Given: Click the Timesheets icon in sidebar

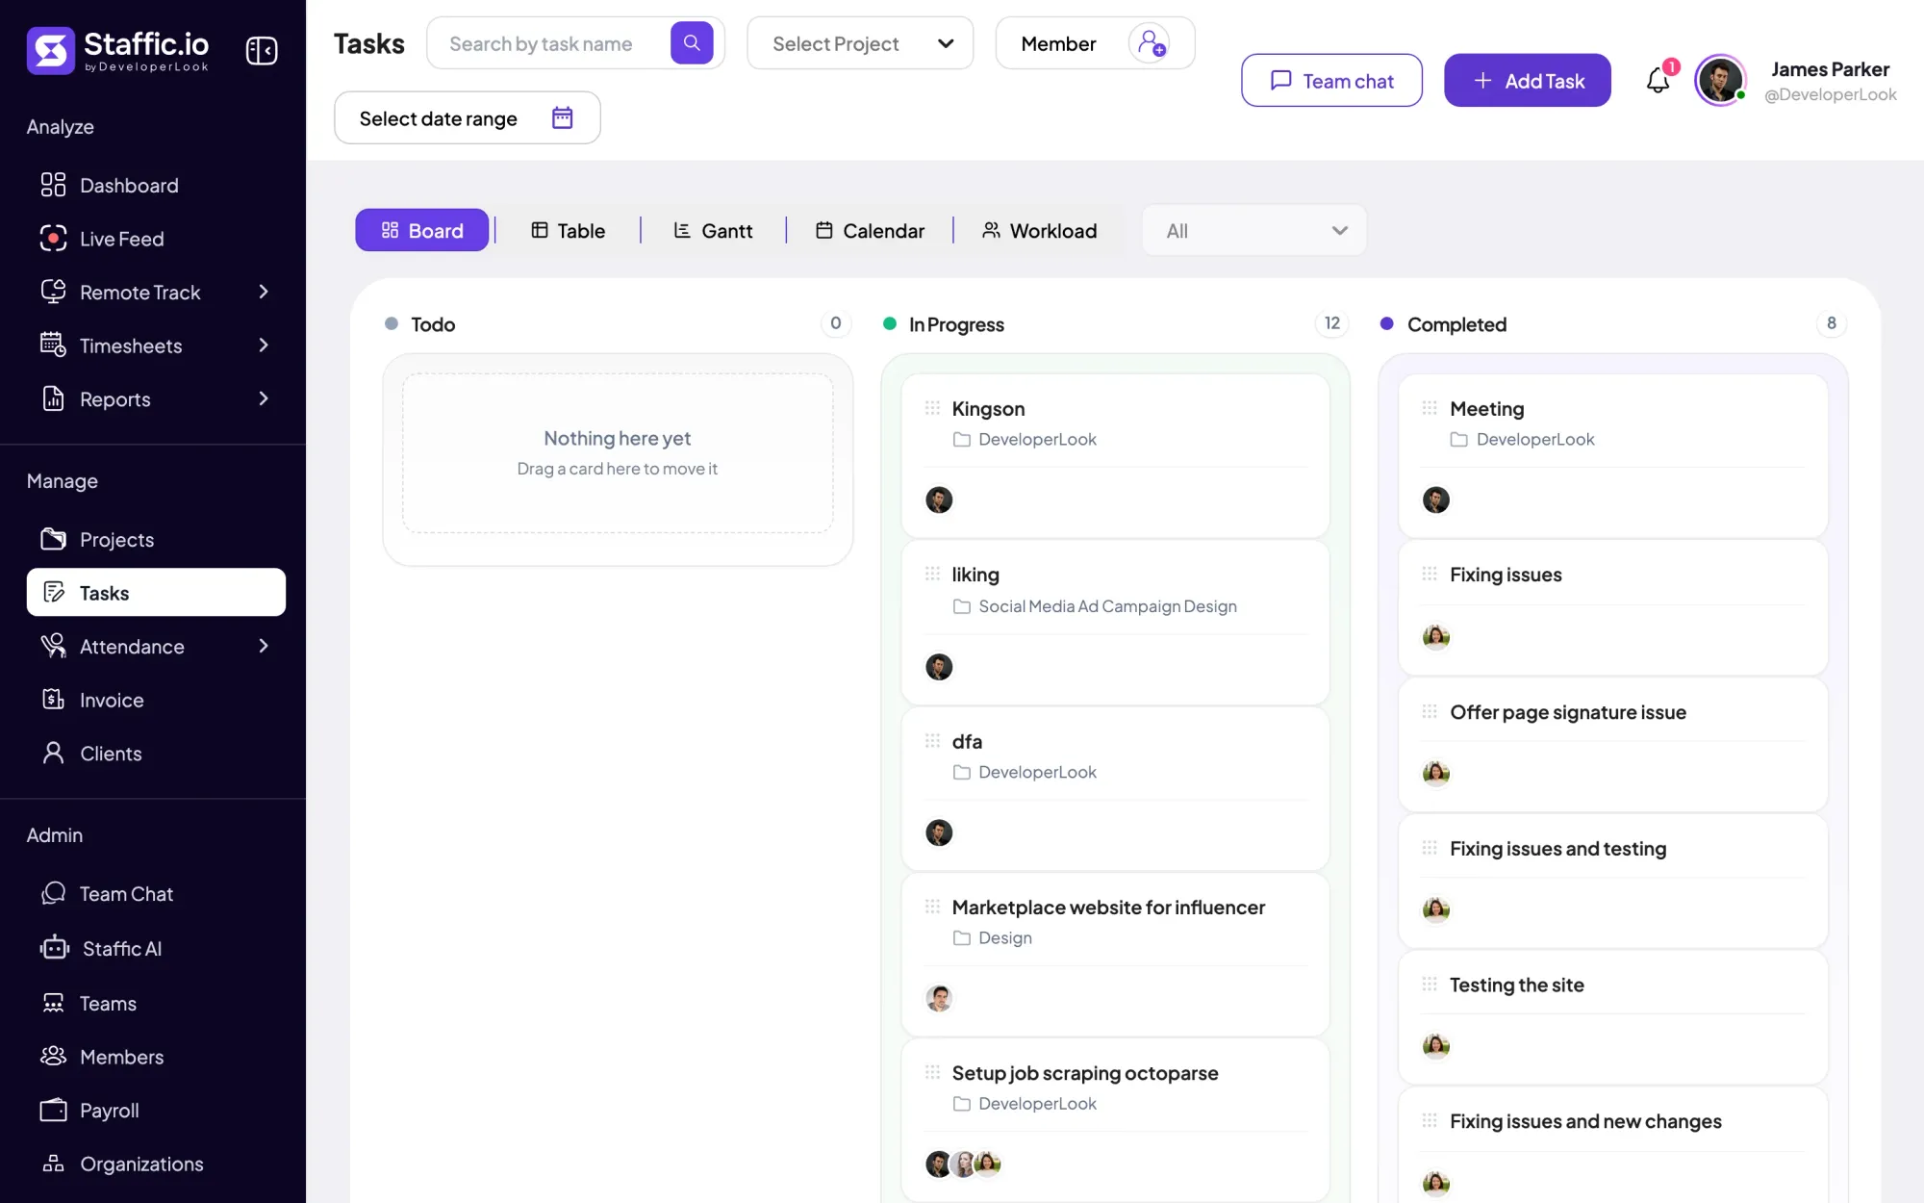Looking at the screenshot, I should 54,345.
